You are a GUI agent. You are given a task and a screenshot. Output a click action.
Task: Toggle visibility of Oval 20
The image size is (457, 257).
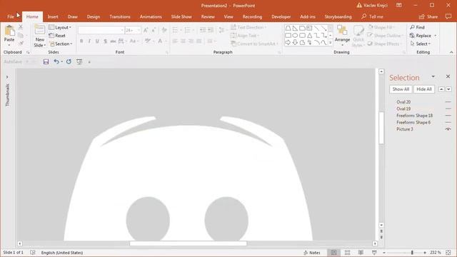tap(448, 102)
